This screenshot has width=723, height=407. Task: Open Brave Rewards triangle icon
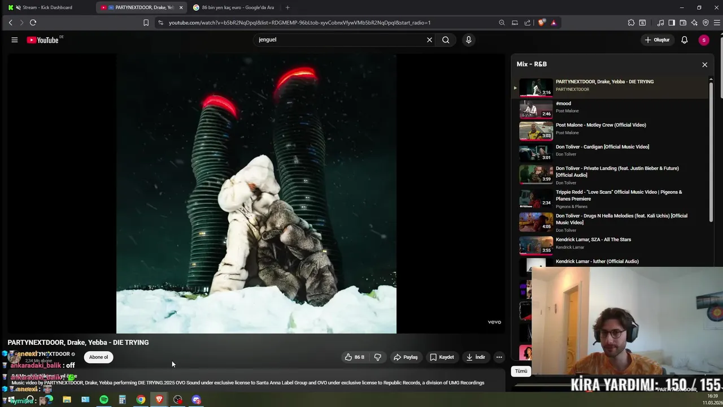(x=554, y=23)
